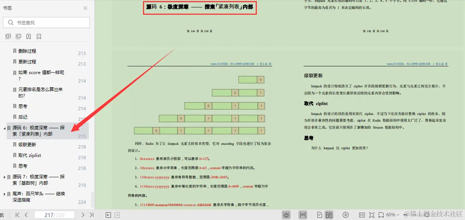Collapse all bookmark entries
Viewport: 465px width, 220px height.
18,36
